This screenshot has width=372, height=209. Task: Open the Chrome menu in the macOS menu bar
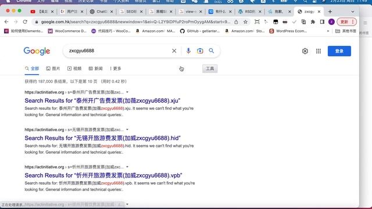pos(24,1)
